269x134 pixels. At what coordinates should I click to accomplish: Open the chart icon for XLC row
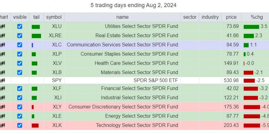[x=3, y=45]
